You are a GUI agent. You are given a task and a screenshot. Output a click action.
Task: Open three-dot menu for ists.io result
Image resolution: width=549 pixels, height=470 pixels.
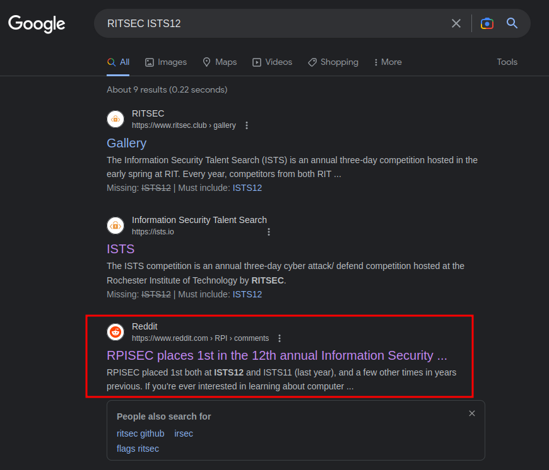[269, 232]
